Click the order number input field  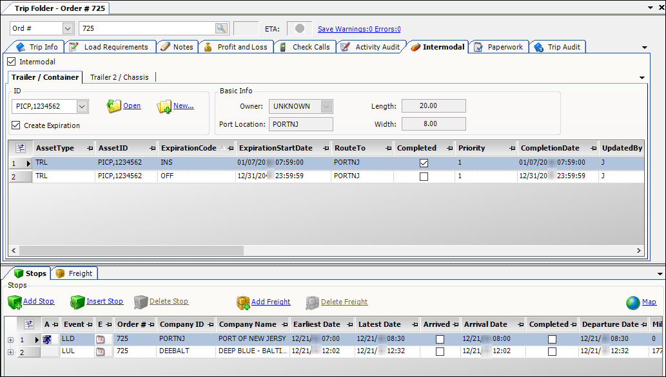click(147, 28)
